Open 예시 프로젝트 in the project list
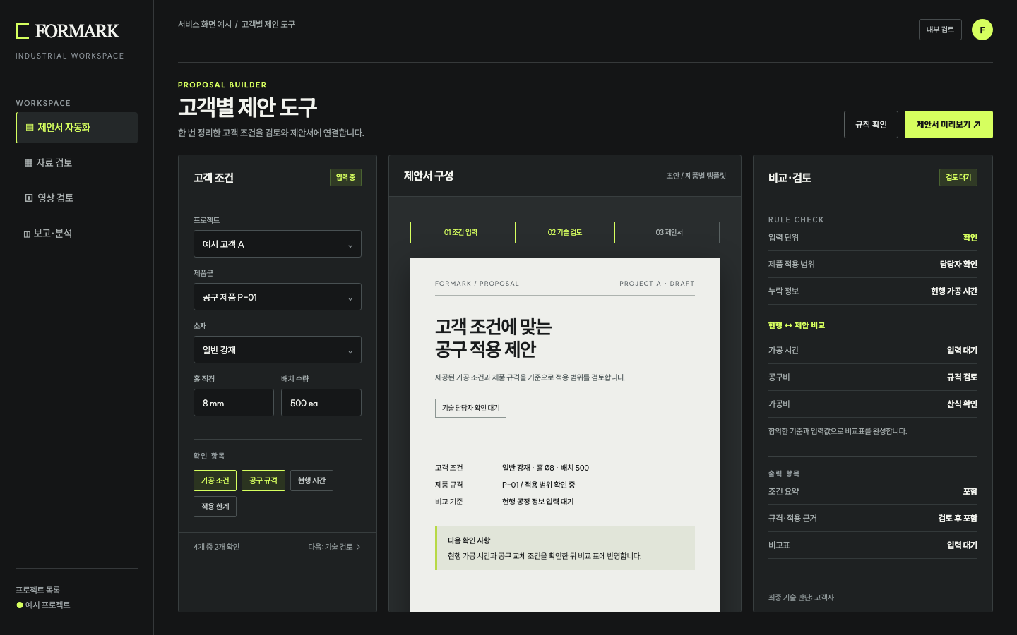This screenshot has height=635, width=1017. [x=43, y=605]
